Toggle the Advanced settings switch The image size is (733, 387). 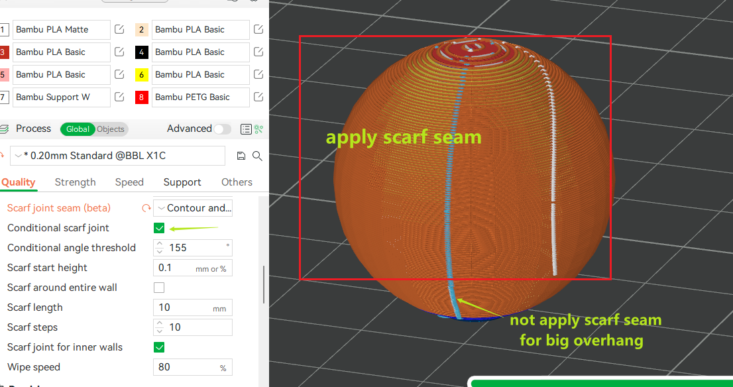[223, 129]
